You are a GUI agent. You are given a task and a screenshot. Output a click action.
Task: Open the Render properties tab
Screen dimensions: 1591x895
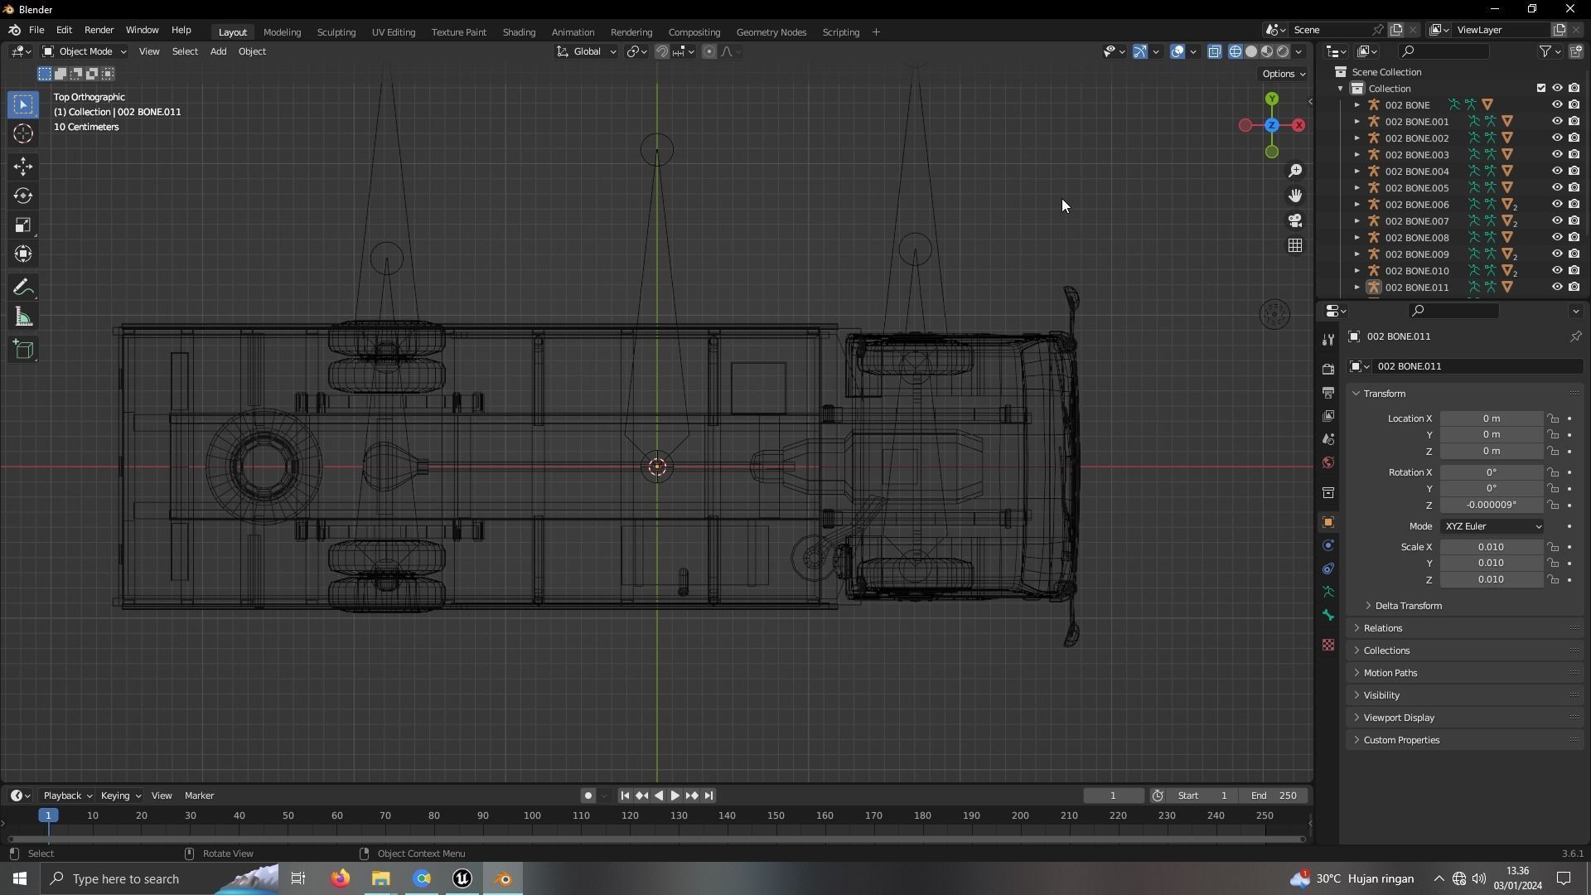1328,369
